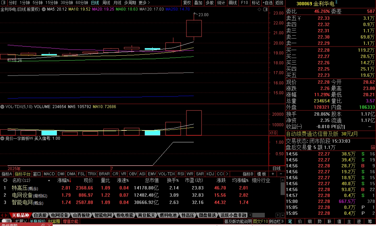Open the 多周期 multi-period view
Image resolution: width=376 pixels, height=226 pixels.
tap(130, 3)
